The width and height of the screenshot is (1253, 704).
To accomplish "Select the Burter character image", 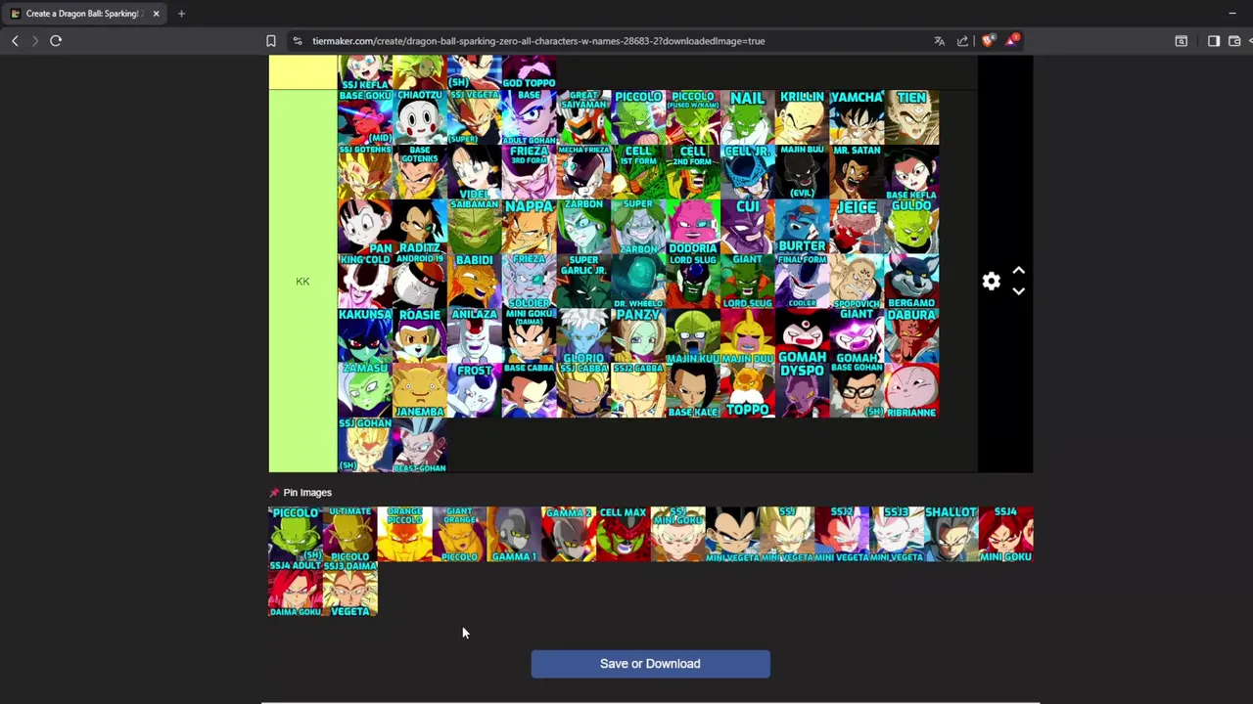I will click(x=803, y=227).
